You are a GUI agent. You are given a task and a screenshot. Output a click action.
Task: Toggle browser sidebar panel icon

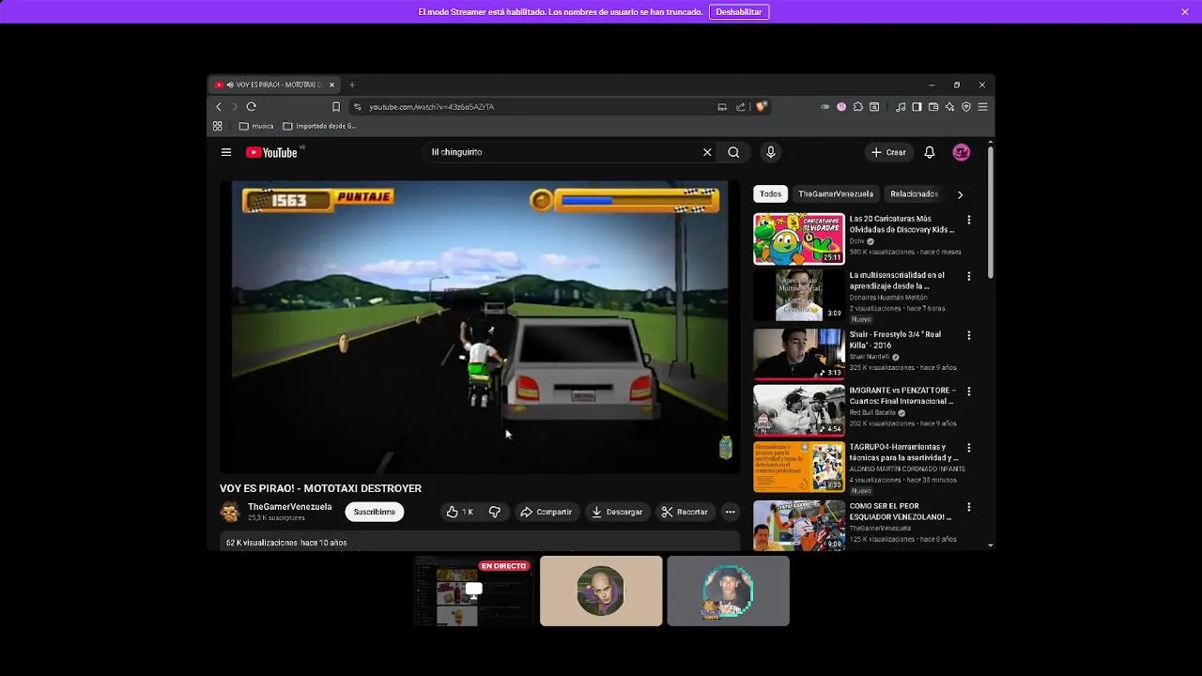point(917,107)
